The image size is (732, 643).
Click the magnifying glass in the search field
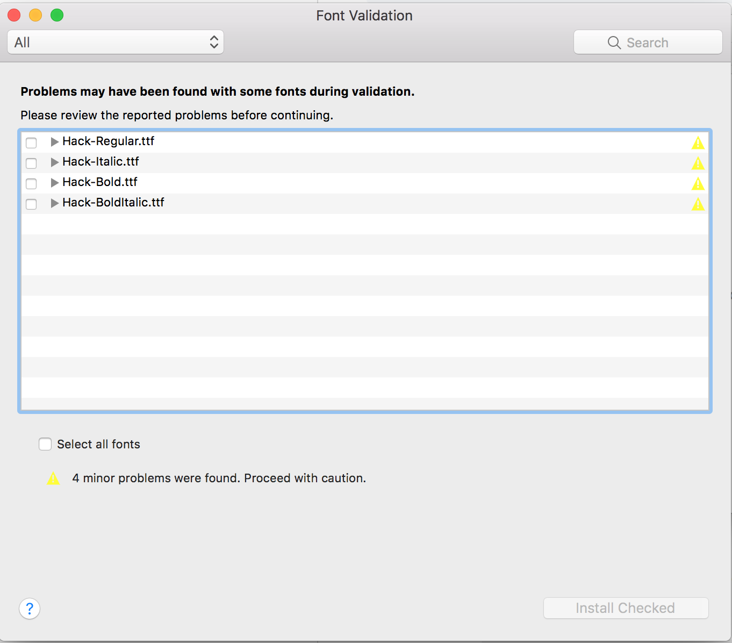(614, 42)
